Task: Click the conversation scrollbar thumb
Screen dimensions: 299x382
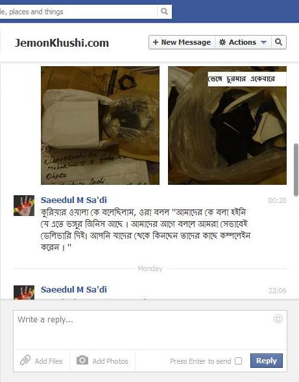Action: [x=296, y=170]
